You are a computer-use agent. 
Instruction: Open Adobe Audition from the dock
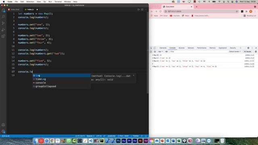coord(124,141)
